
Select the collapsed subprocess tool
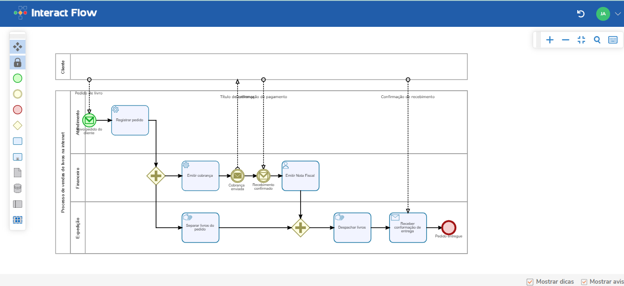[x=18, y=157]
